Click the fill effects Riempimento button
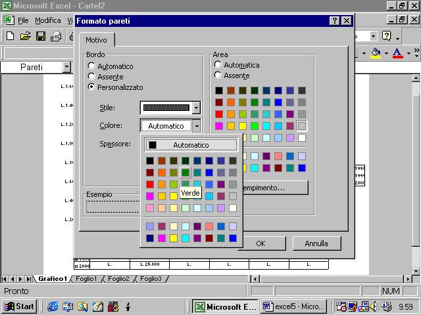Screen dimensions: 421x315 click(275, 188)
